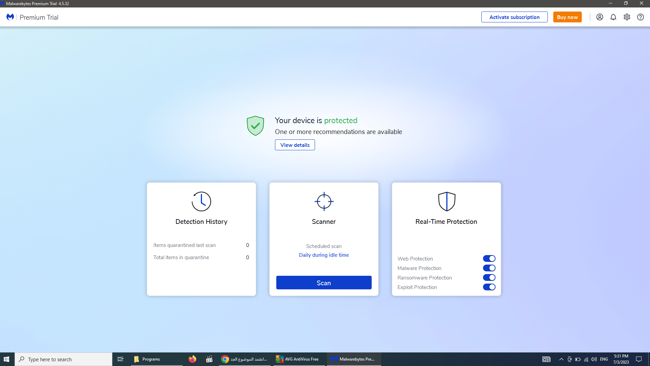Click the Scheduled scan label

point(324,246)
